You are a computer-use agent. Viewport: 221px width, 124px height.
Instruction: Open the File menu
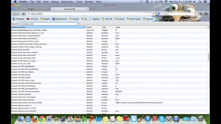pos(32,2)
